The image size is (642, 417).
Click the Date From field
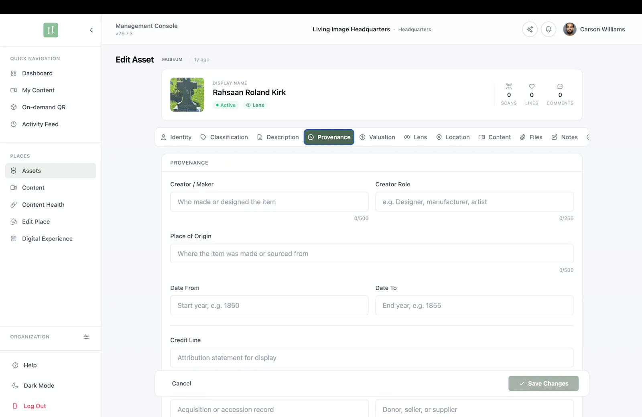269,305
